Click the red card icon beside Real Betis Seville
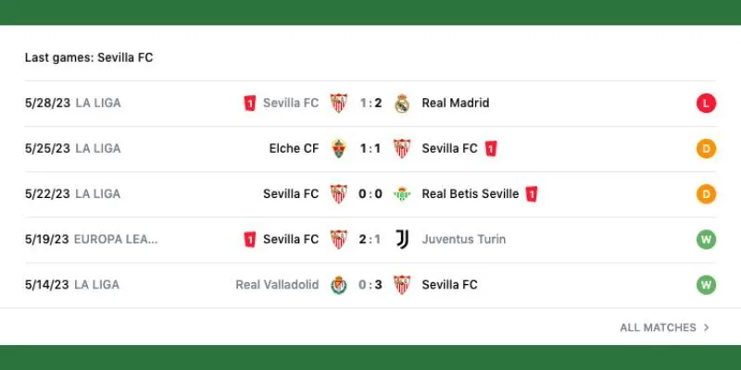This screenshot has height=370, width=741. point(532,194)
